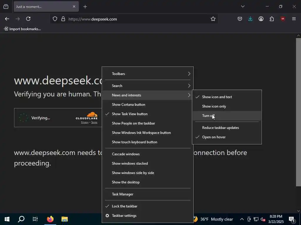Image resolution: width=301 pixels, height=225 pixels.
Task: Select Show icon and text
Action: coord(227,97)
